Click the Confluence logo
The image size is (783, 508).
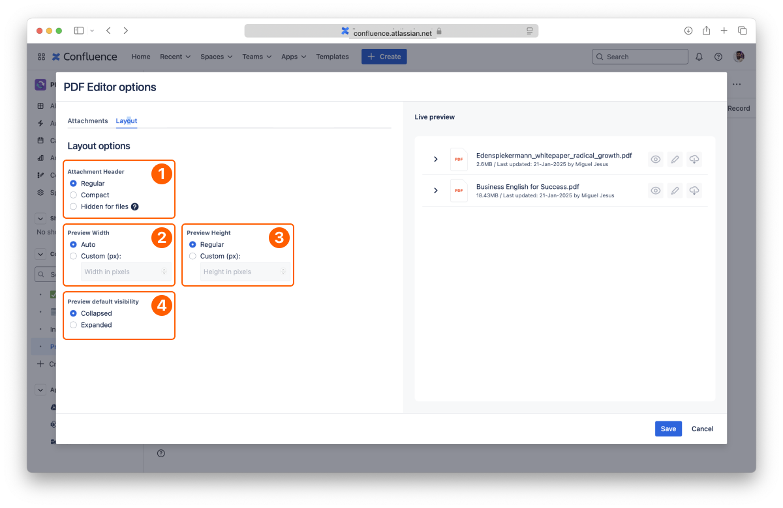point(85,57)
